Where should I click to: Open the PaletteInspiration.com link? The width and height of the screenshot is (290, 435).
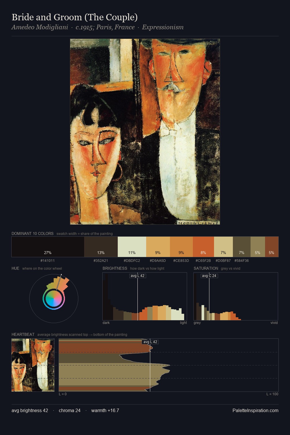(x=255, y=410)
